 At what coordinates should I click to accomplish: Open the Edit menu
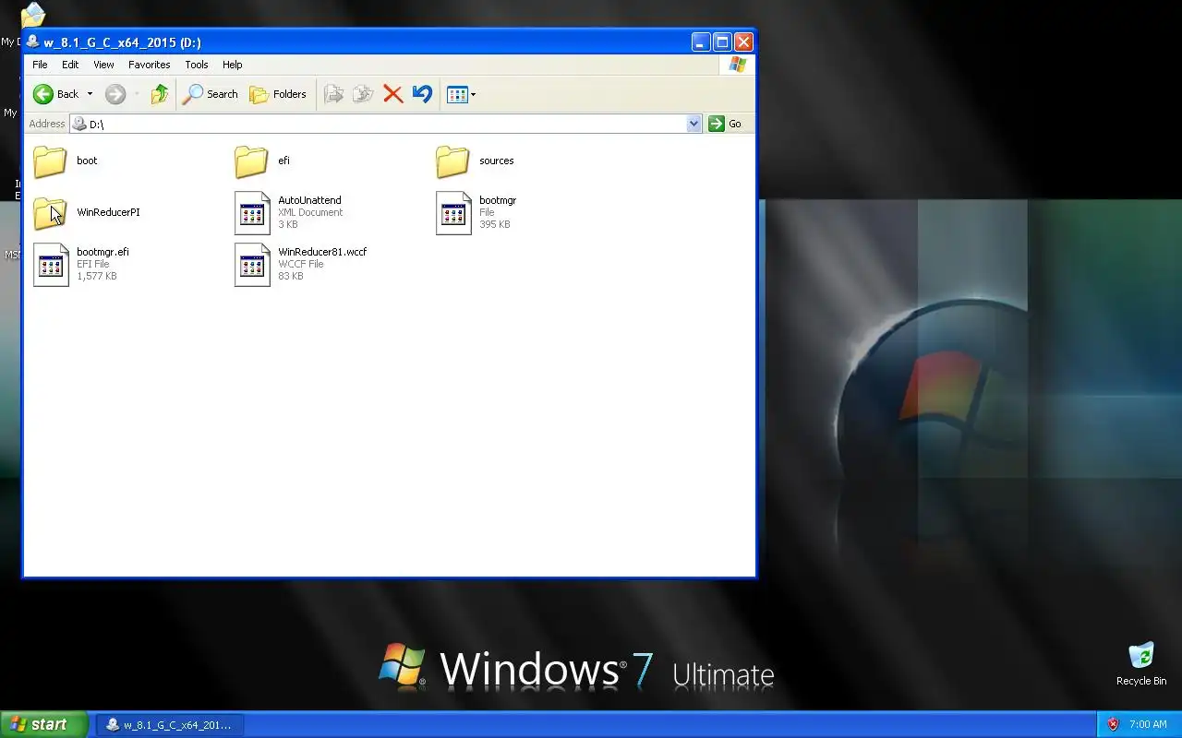coord(70,65)
